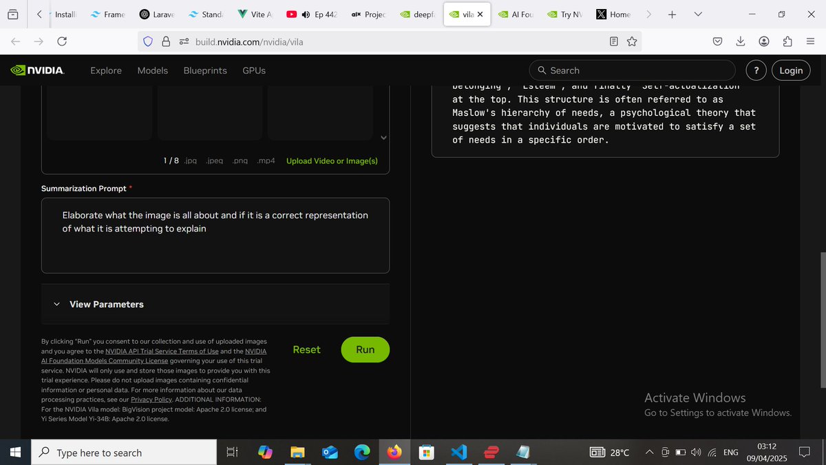Screen dimensions: 826x465
Task: Open Microsoft Store from the taskbar
Action: click(427, 453)
